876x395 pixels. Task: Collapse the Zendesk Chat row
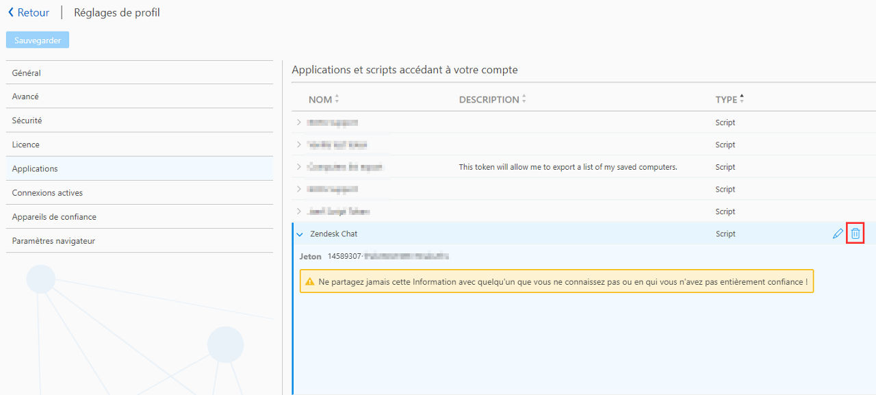pyautogui.click(x=299, y=234)
